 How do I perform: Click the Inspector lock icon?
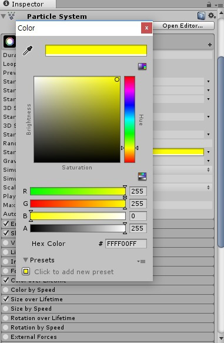click(209, 4)
